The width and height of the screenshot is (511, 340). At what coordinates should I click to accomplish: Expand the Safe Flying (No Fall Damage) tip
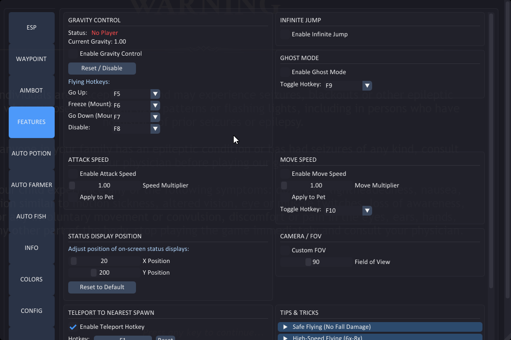[x=380, y=327]
